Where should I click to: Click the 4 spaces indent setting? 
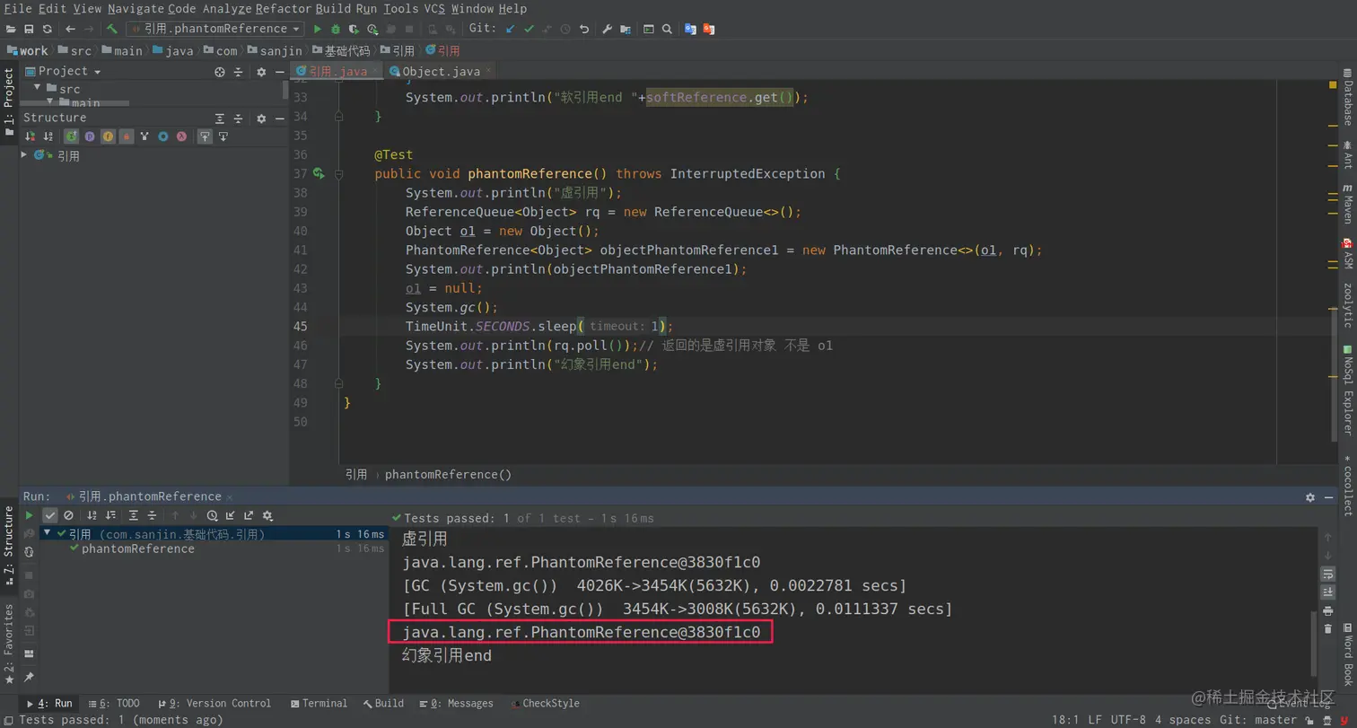1182,720
